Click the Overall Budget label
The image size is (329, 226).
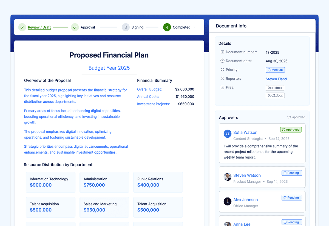point(149,89)
